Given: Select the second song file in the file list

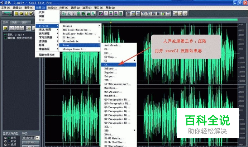Looking at the screenshot, I should tap(18, 38).
